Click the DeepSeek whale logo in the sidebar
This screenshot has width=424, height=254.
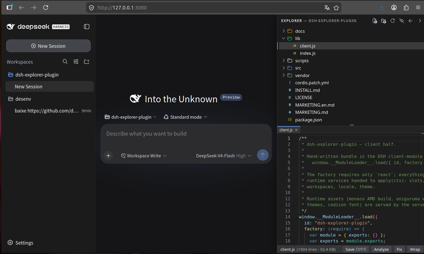[11, 26]
